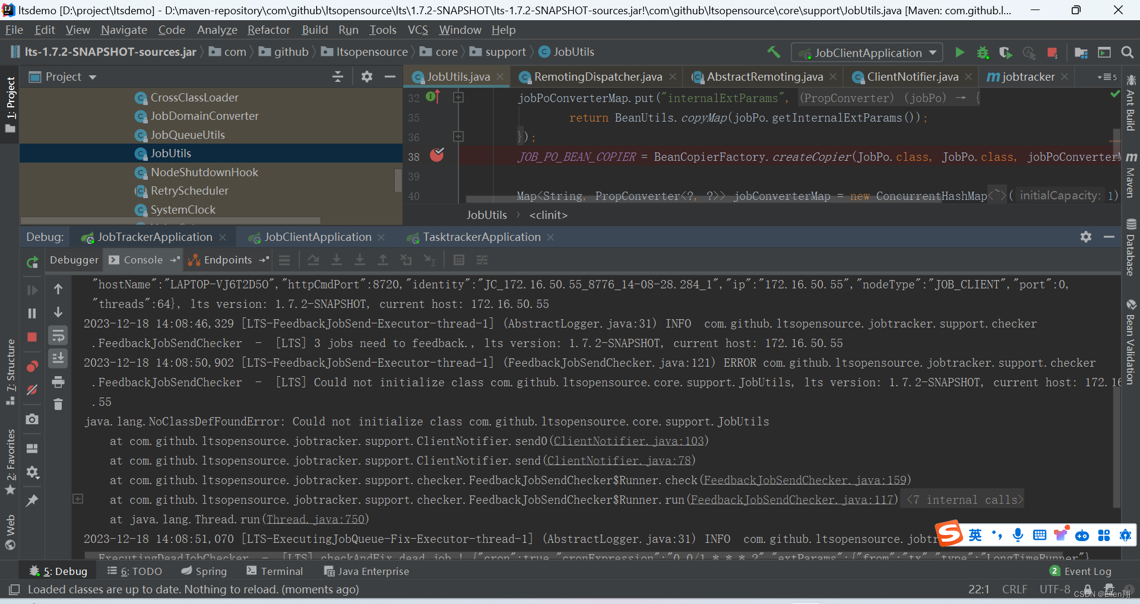This screenshot has height=604, width=1140.
Task: Expand the code fold at line 36
Action: [458, 136]
